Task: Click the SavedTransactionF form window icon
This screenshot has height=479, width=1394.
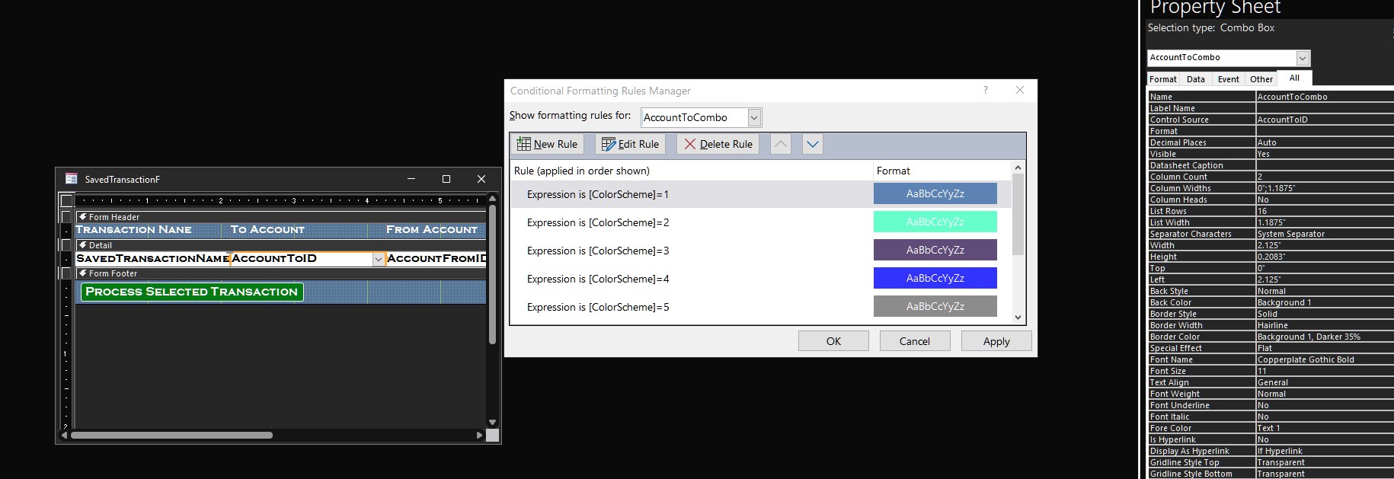Action: [72, 179]
